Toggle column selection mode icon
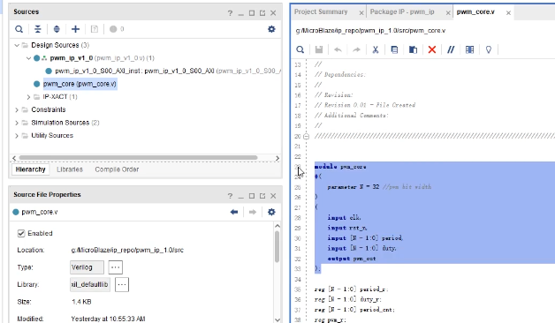555x323 pixels. 469,49
